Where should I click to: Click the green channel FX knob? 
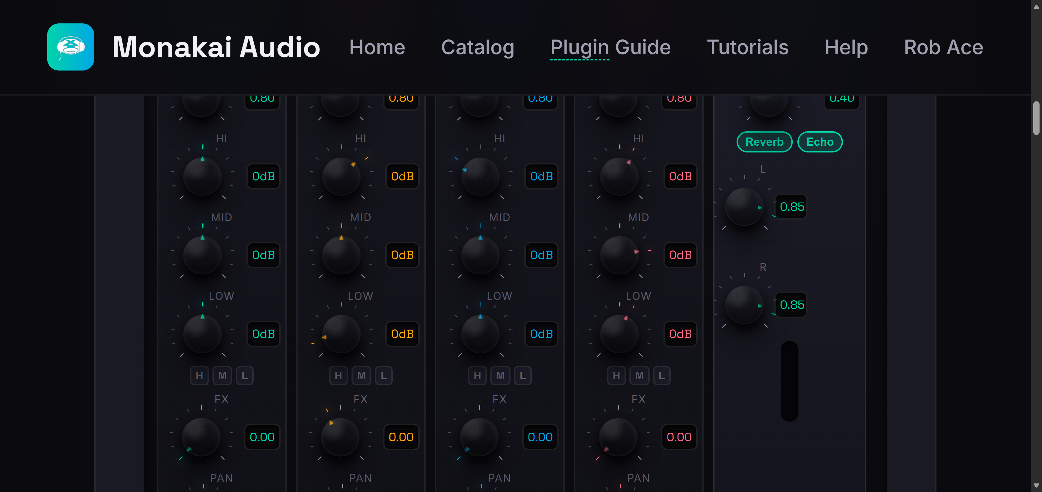click(x=201, y=437)
